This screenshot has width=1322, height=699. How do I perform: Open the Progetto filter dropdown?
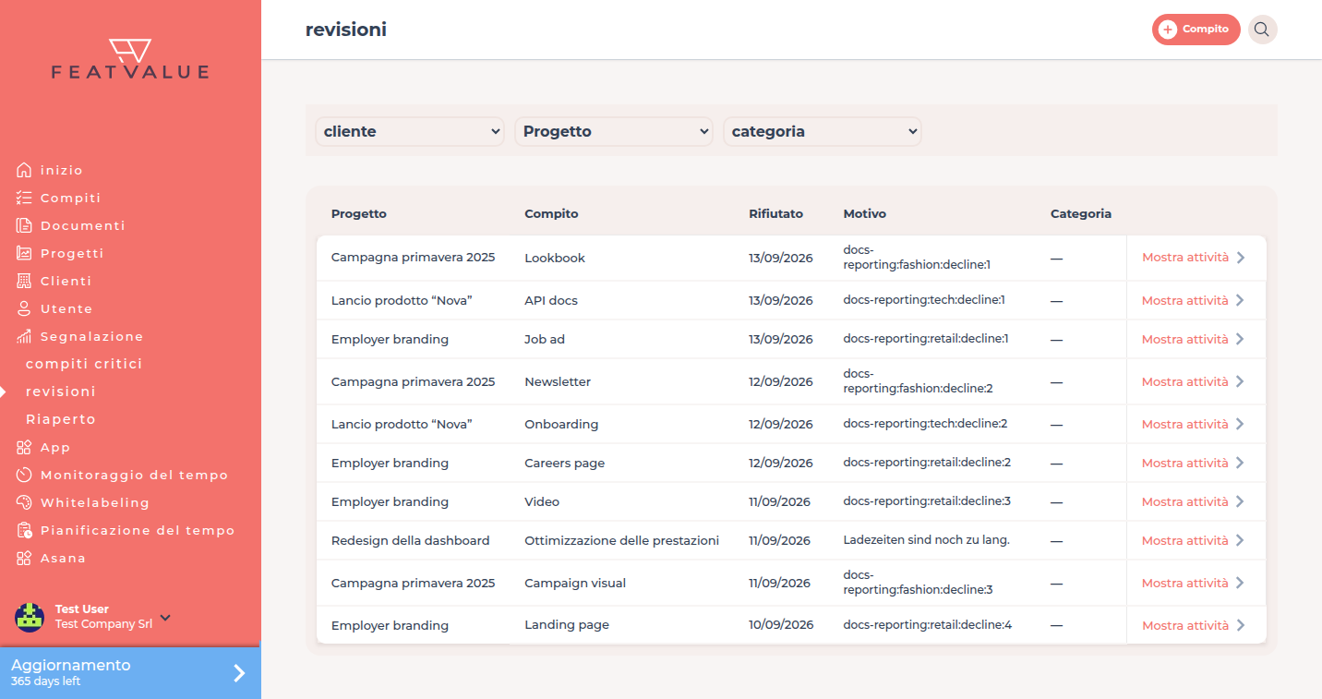point(614,131)
